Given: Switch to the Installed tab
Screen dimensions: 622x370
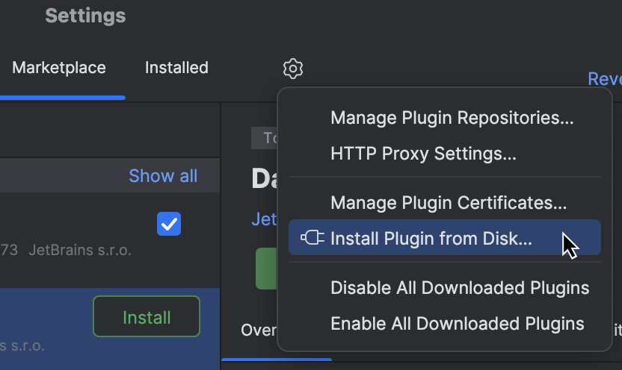Looking at the screenshot, I should click(x=176, y=68).
